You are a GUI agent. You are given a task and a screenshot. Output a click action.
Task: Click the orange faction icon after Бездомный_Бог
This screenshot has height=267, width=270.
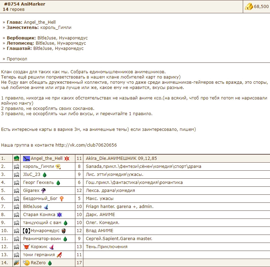[x=62, y=199]
